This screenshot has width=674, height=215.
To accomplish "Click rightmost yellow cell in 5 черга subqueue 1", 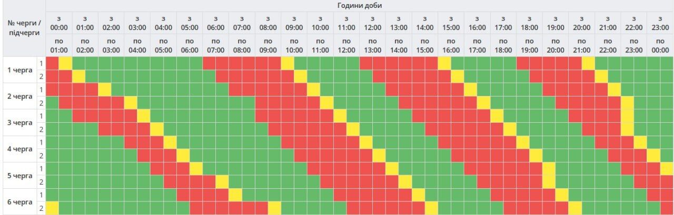I will [x=667, y=169].
